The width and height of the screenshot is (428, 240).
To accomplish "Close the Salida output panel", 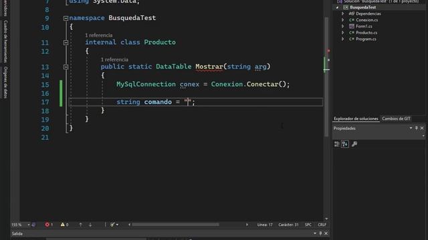I will [x=326, y=233].
